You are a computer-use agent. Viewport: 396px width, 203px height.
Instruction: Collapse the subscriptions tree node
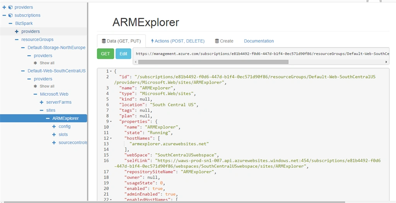coord(4,15)
